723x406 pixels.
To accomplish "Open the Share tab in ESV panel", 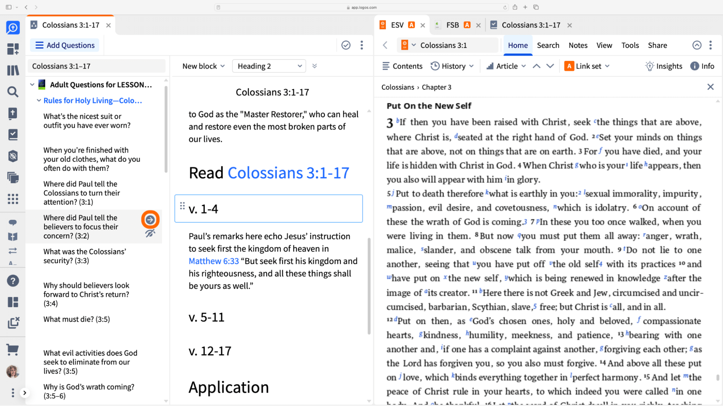I will point(658,45).
